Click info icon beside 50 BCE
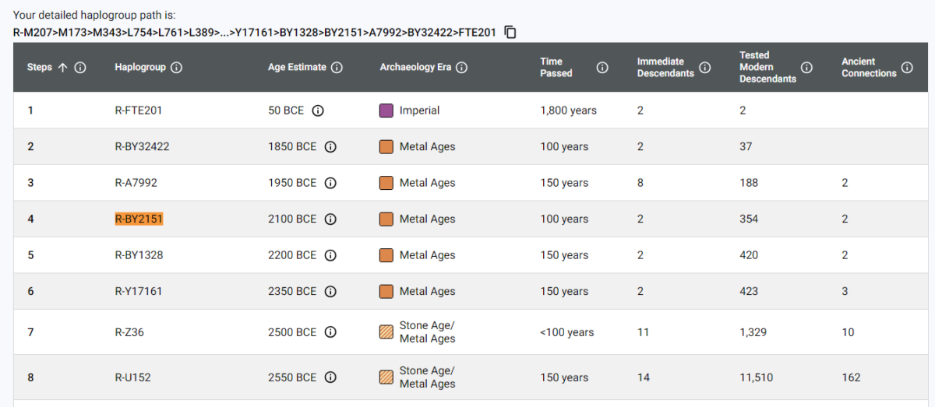Viewport: 935px width, 407px height. 318,111
